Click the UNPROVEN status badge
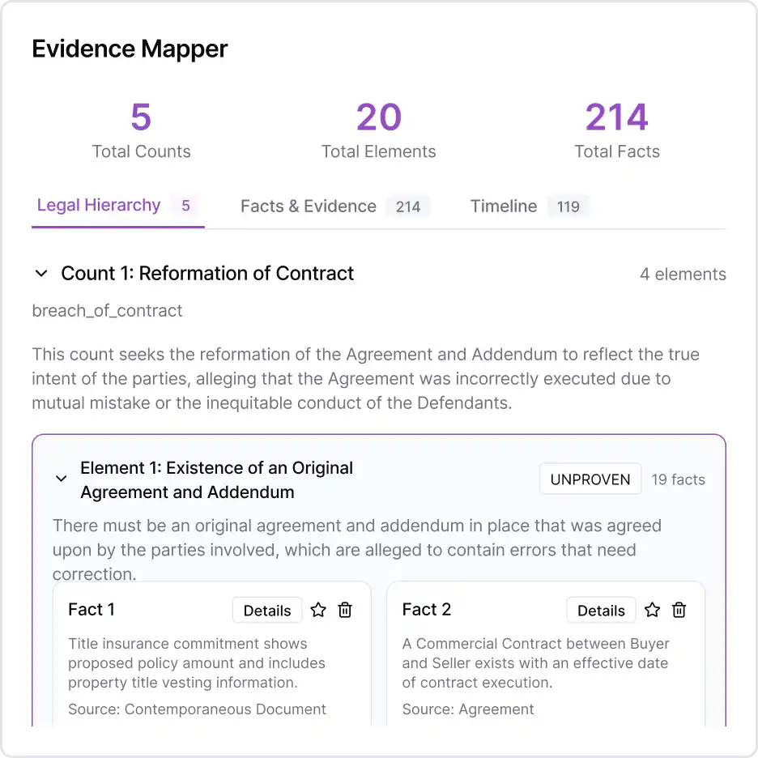This screenshot has height=758, width=758. (590, 479)
